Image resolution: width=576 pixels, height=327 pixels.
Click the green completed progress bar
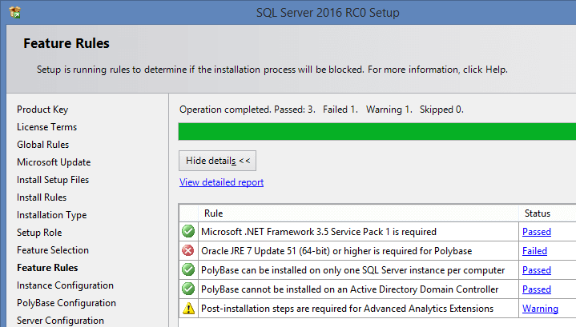pos(377,132)
